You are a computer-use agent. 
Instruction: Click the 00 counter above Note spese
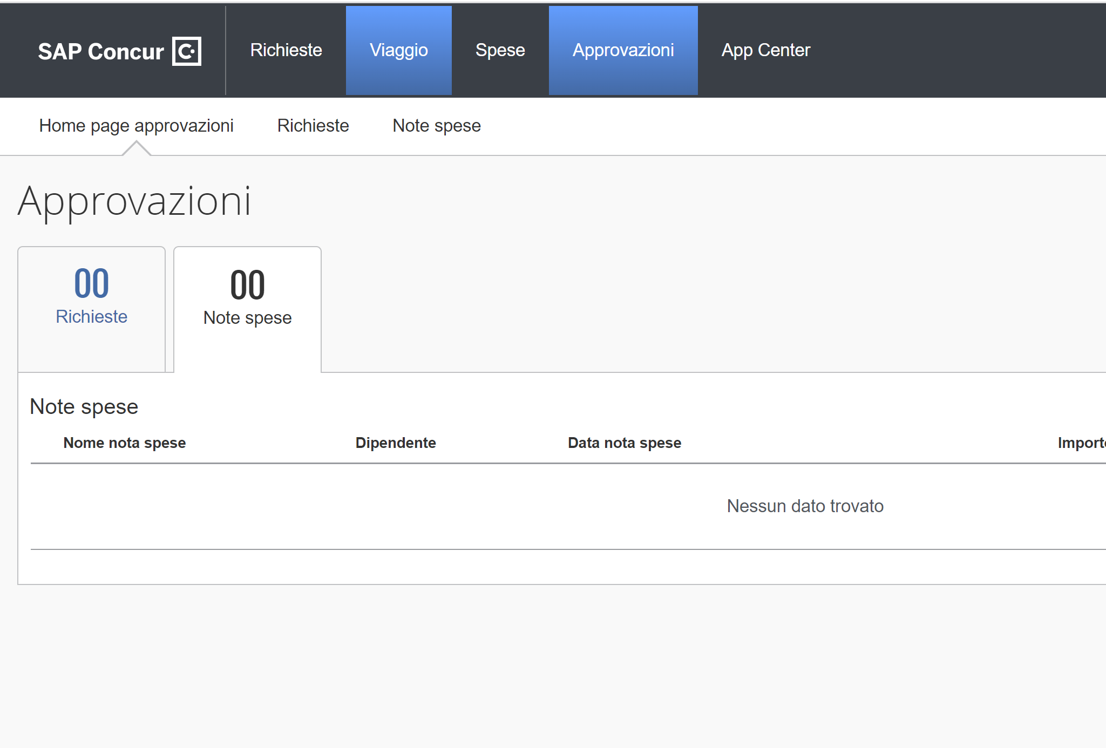[247, 285]
